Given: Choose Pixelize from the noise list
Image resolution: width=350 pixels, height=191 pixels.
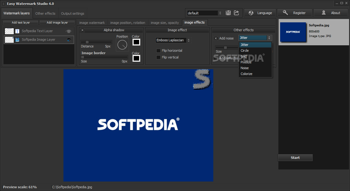Looking at the screenshot, I should tap(255, 62).
